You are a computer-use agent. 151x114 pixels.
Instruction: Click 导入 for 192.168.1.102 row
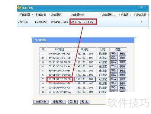(114, 62)
